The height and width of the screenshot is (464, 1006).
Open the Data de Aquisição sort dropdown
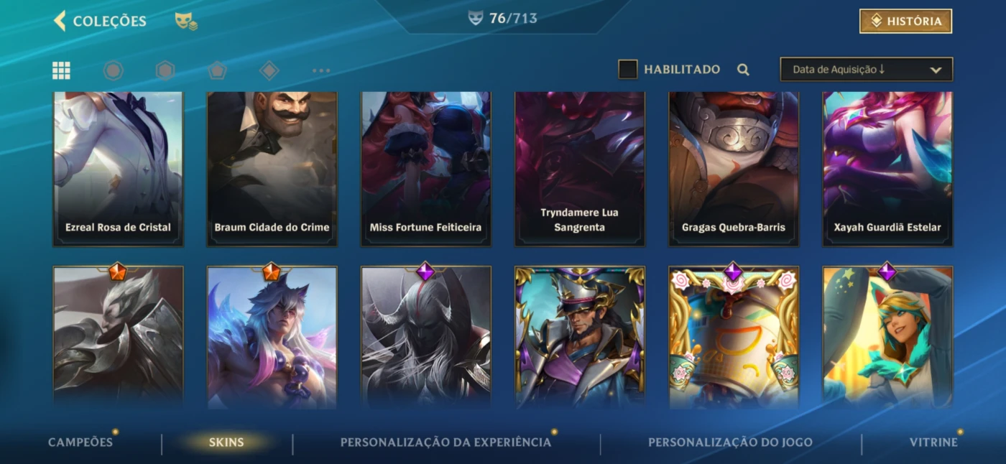pyautogui.click(x=867, y=70)
